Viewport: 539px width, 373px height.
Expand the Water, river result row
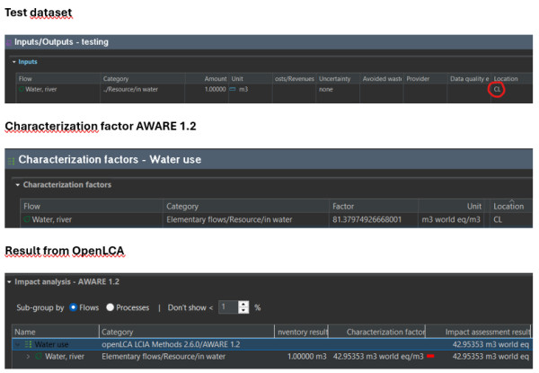pos(28,357)
